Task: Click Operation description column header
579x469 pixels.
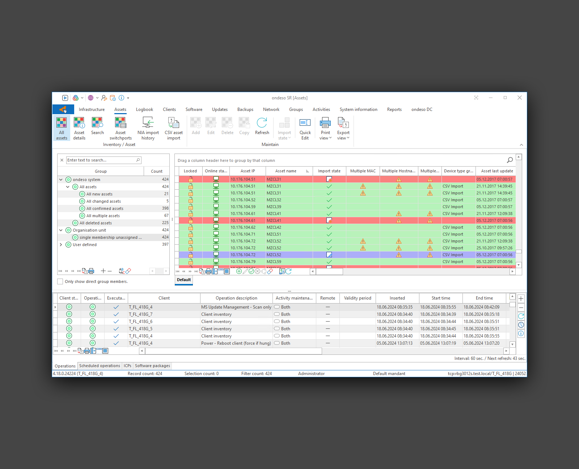Action: 236,298
